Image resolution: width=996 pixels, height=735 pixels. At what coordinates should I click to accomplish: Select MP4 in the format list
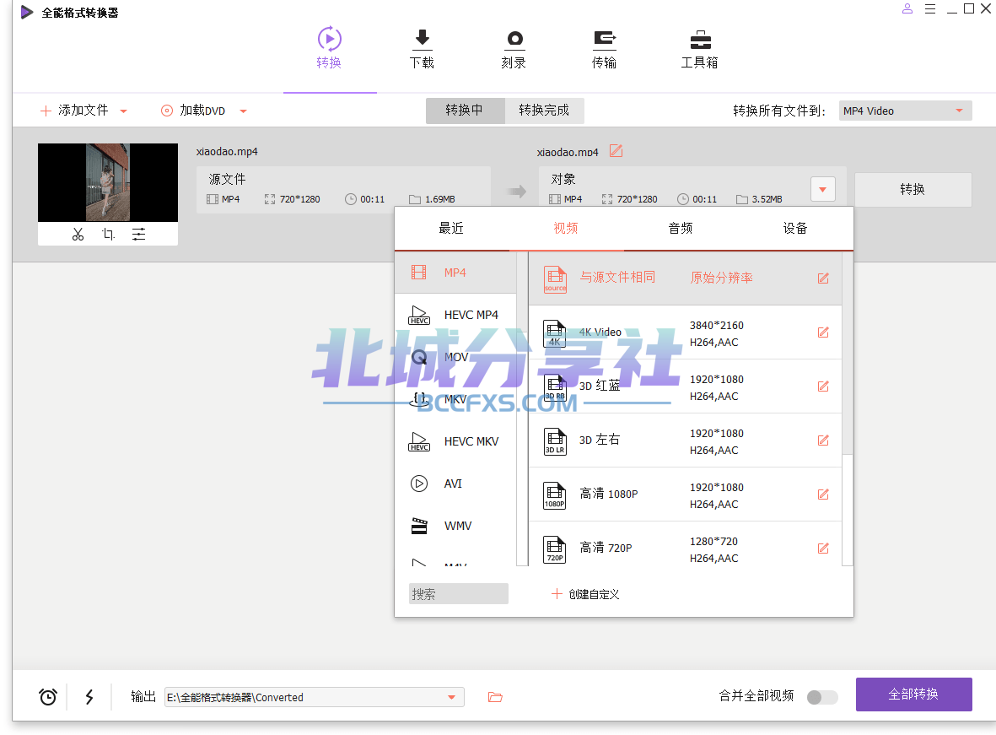(455, 273)
